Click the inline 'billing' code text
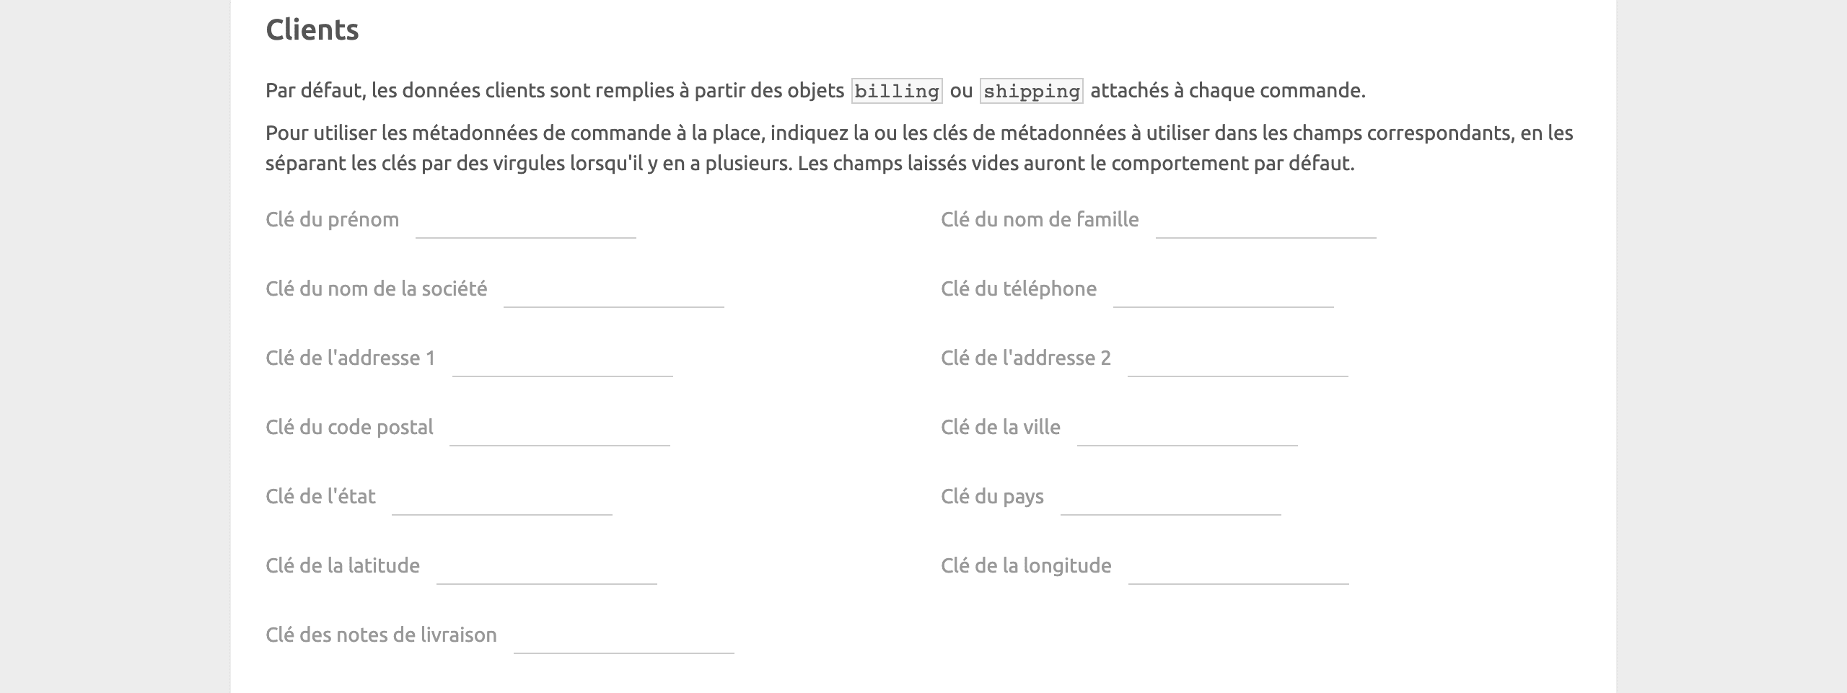This screenshot has height=693, width=1847. point(896,91)
